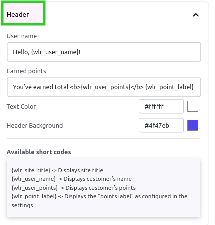Click the Header Background label
Viewport: 215px width, 225px height.
(x=35, y=125)
